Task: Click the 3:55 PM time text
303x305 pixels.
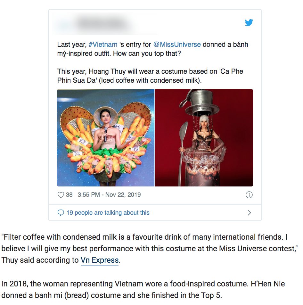Action: coord(89,195)
